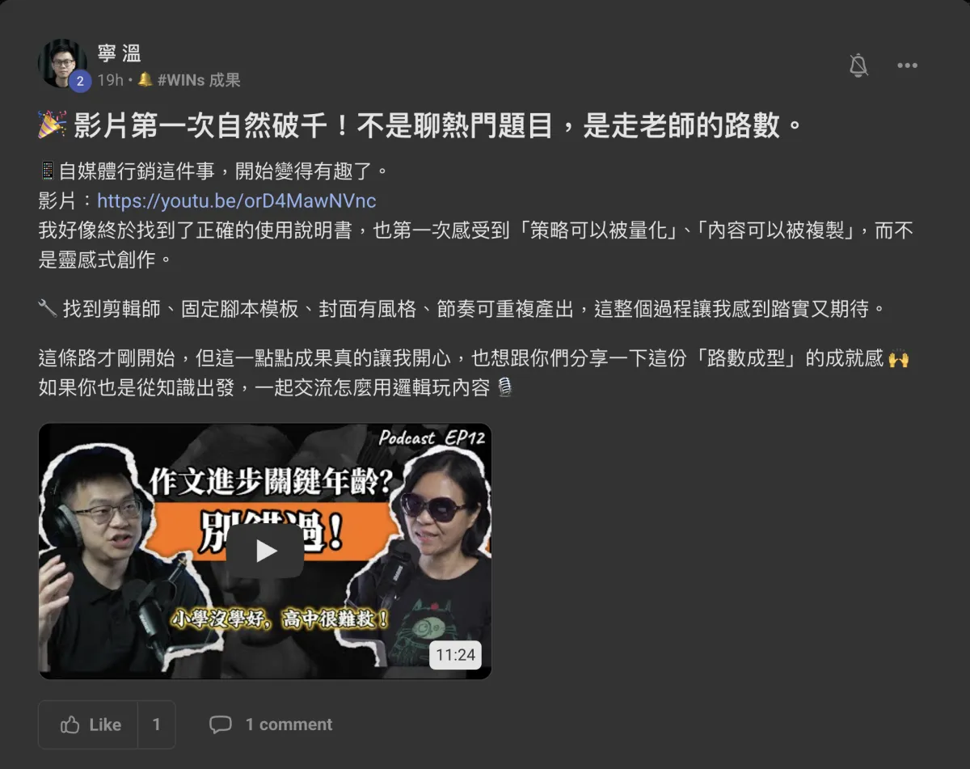
Task: Play the embedded video with play button
Action: point(265,551)
